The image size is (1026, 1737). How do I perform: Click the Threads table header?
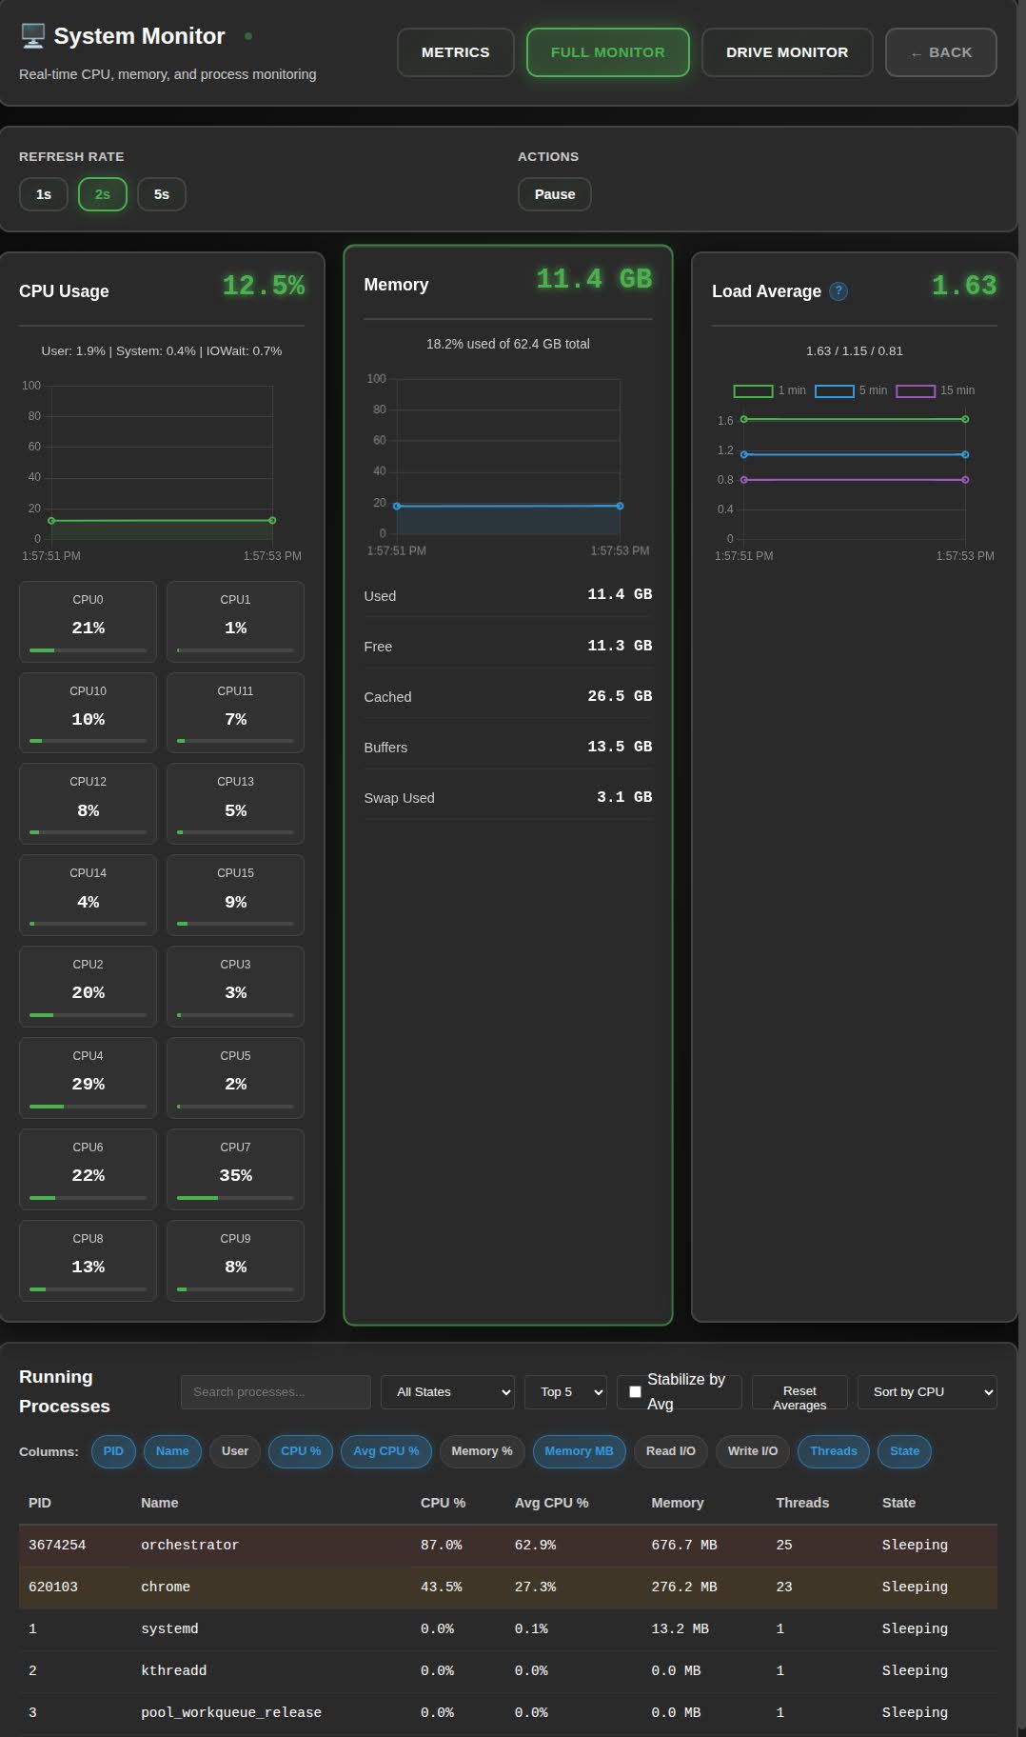(802, 1503)
